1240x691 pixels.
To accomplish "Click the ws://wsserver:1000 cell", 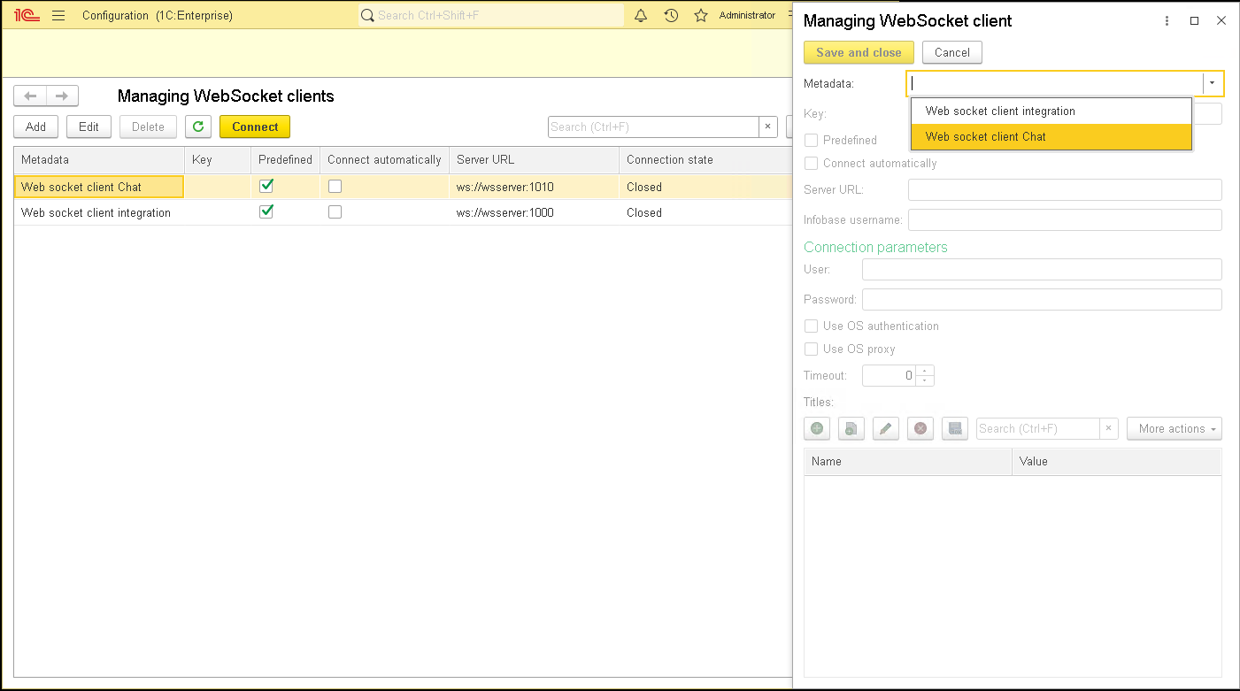I will point(534,212).
